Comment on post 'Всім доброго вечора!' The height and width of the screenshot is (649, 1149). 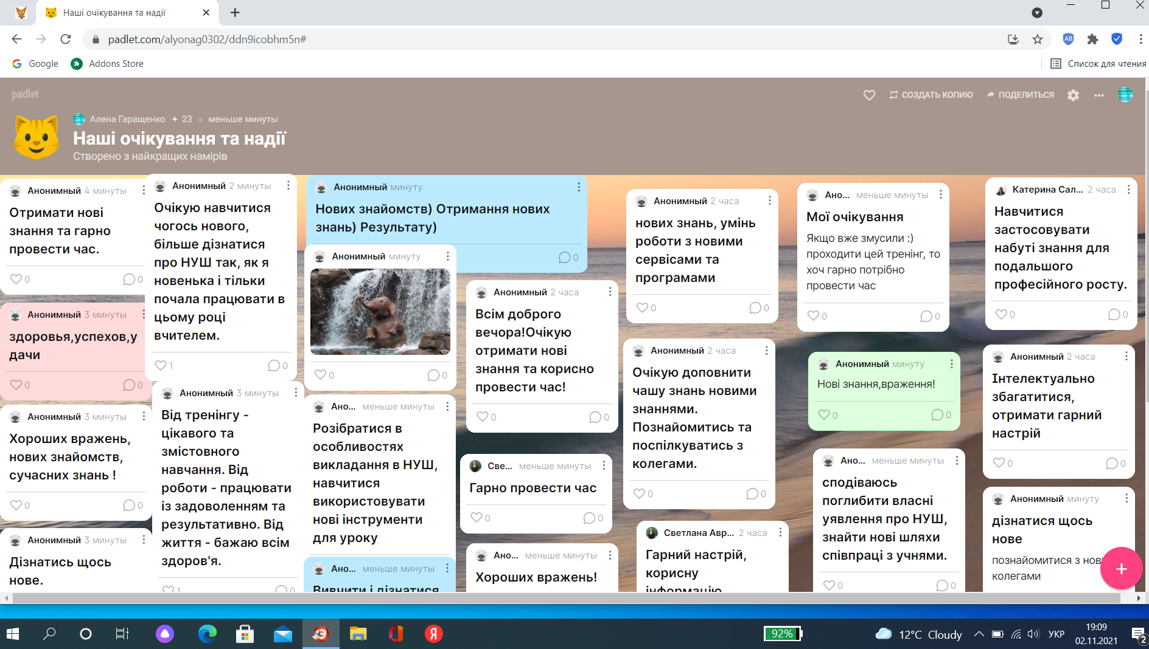click(x=595, y=417)
